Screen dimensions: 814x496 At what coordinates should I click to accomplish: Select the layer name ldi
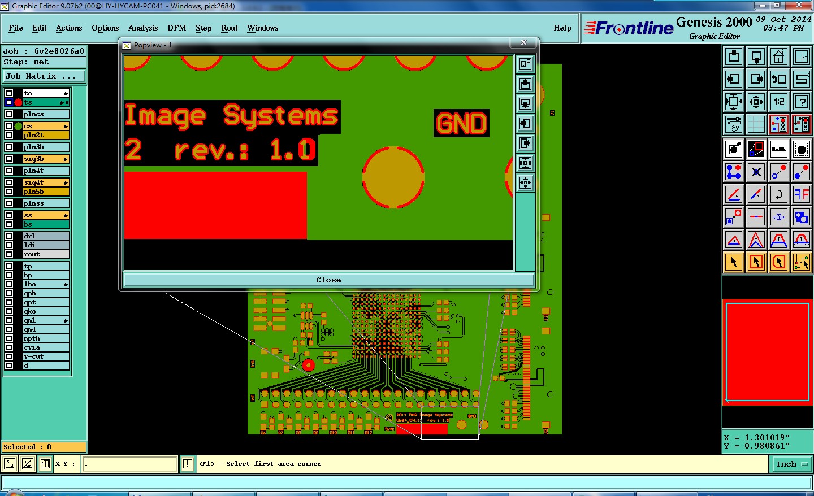tap(46, 245)
